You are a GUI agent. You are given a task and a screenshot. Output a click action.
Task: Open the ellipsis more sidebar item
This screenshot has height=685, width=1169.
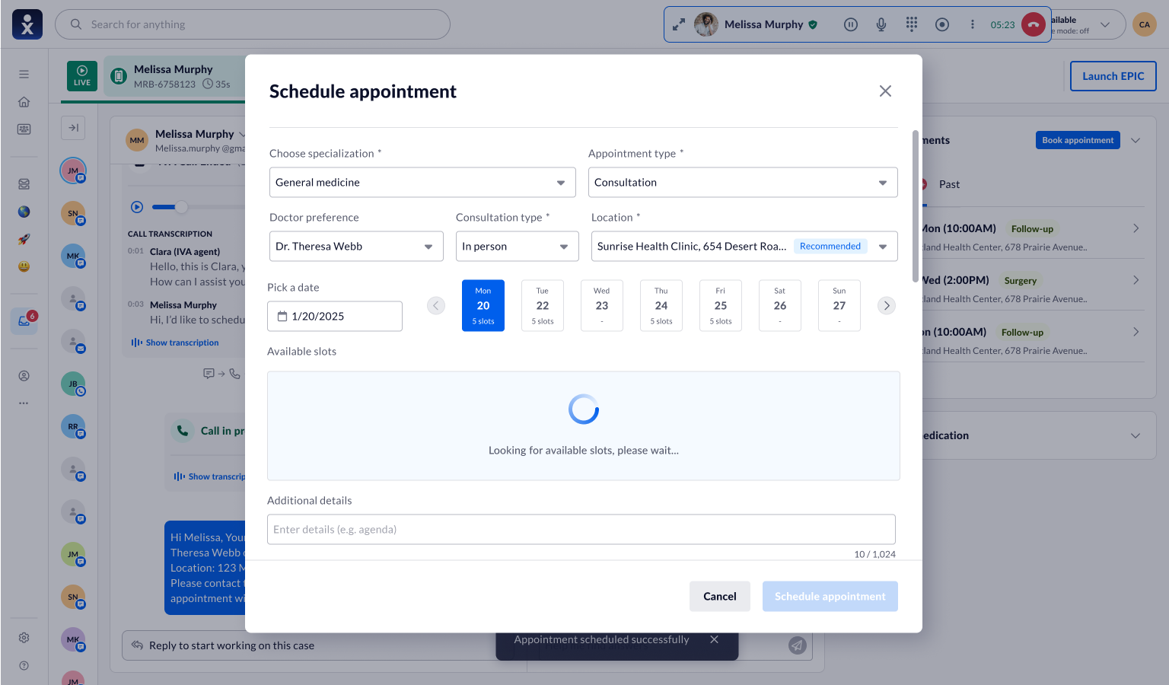(x=24, y=403)
